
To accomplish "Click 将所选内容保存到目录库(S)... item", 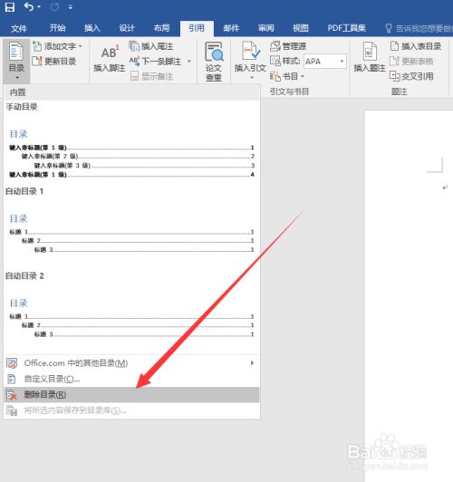I will (131, 410).
